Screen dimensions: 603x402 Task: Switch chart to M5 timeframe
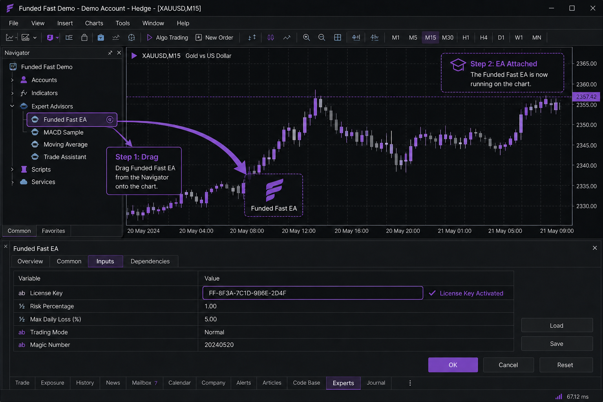coord(413,38)
